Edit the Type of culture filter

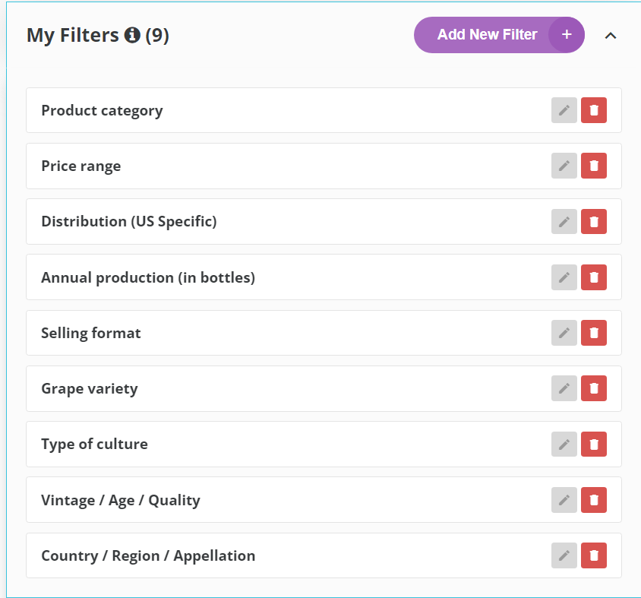coord(564,444)
